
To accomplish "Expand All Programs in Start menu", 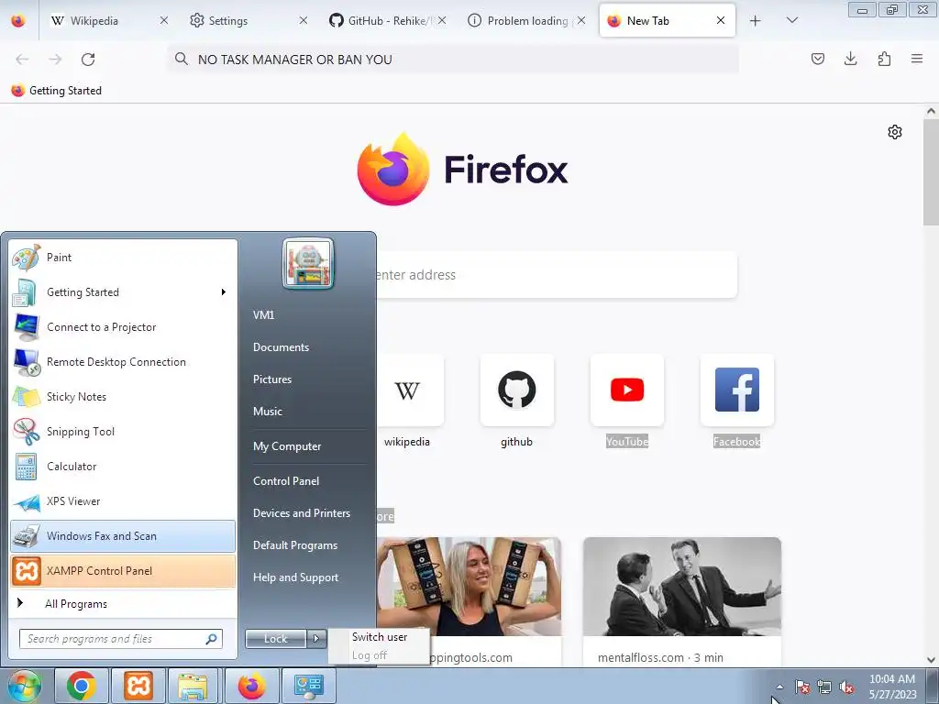I will (123, 603).
